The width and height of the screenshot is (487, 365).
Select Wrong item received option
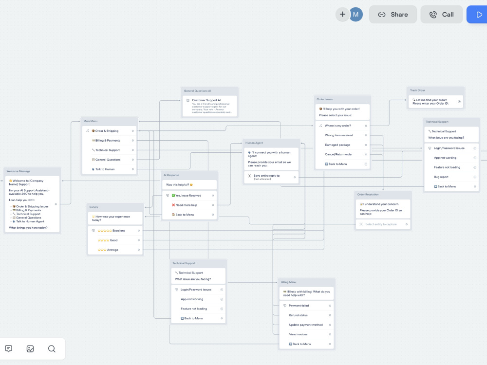pos(342,135)
